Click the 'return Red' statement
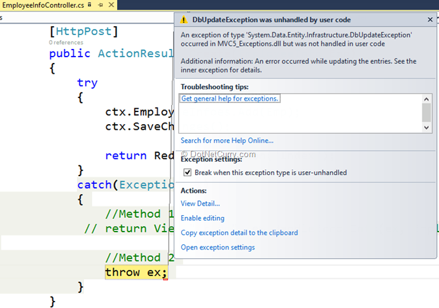This screenshot has width=439, height=308. pyautogui.click(x=139, y=155)
